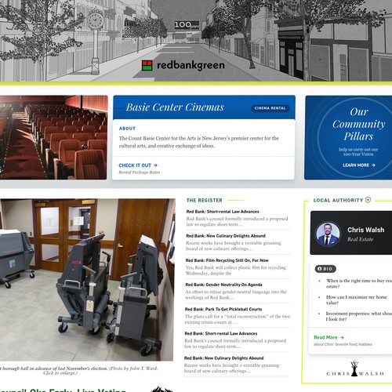Click the 100 years marquee sign
The width and height of the screenshot is (392, 392).
(187, 25)
